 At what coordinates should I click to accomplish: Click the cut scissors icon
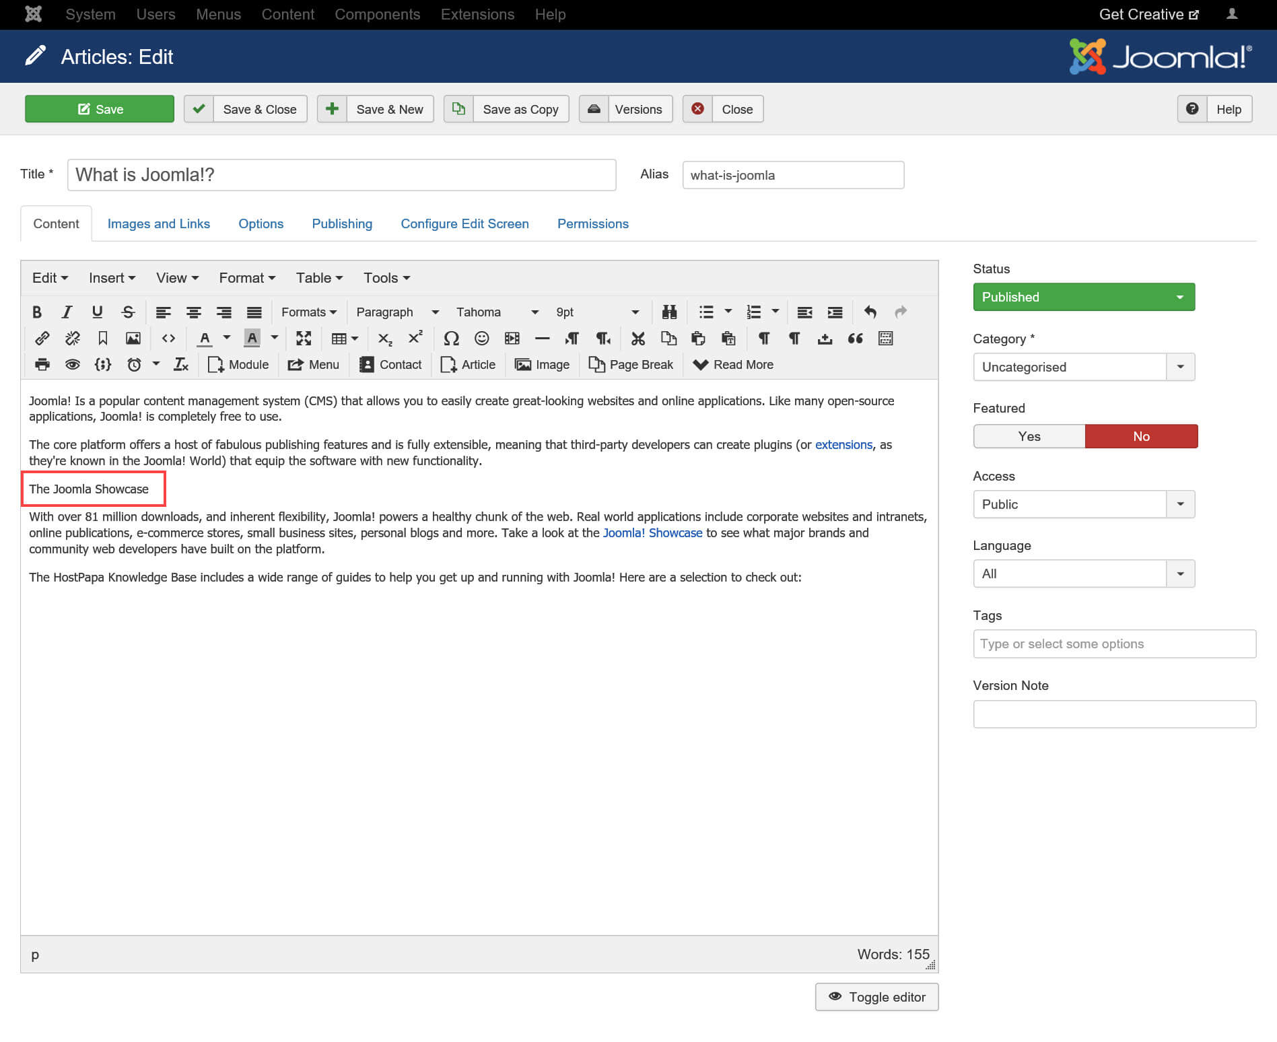click(637, 338)
